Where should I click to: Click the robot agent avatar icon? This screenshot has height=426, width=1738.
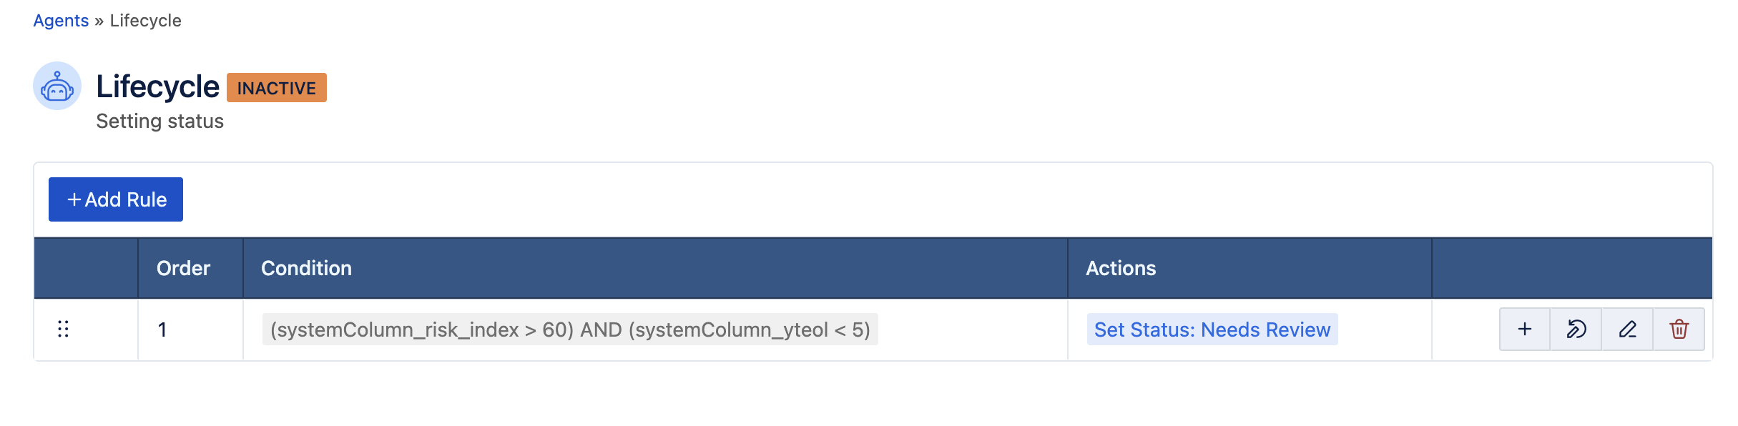click(x=57, y=86)
